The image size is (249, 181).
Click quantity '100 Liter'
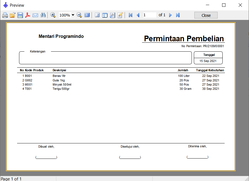[x=184, y=76]
